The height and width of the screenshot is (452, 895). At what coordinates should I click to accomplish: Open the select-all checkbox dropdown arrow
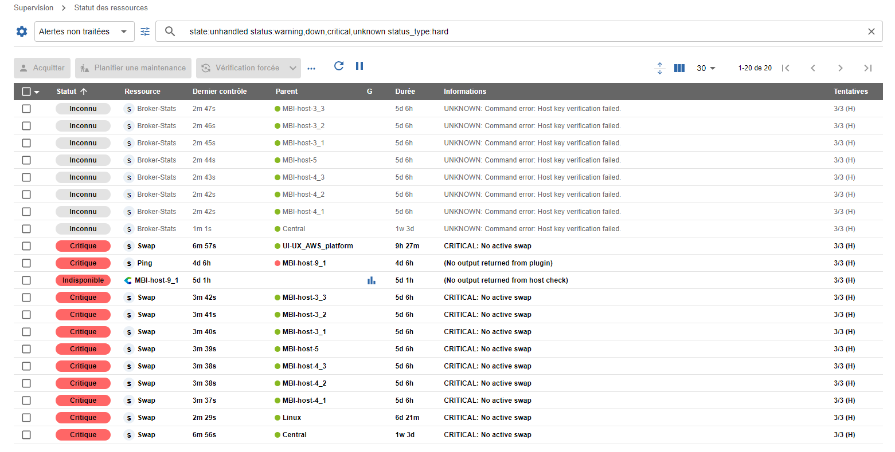(x=37, y=92)
